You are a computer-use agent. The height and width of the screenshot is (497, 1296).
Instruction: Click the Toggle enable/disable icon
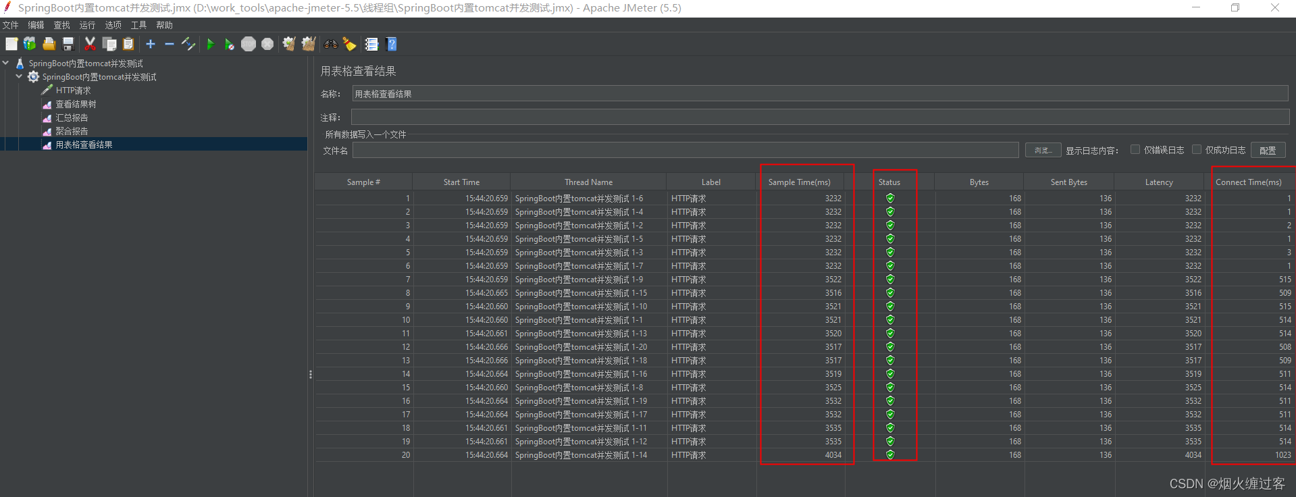click(x=188, y=44)
